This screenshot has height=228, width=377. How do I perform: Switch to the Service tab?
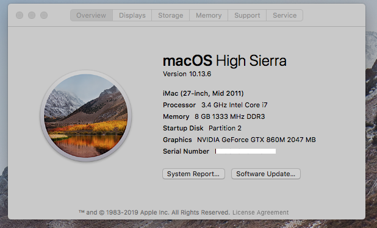(x=285, y=15)
